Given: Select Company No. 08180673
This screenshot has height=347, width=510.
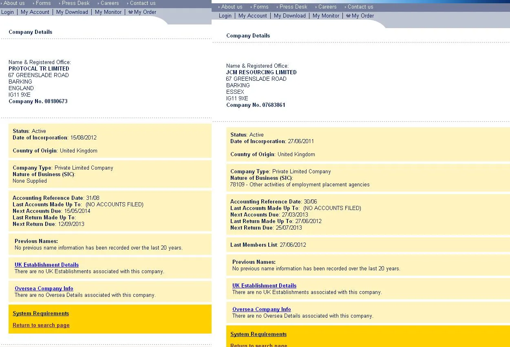Looking at the screenshot, I should pos(38,102).
